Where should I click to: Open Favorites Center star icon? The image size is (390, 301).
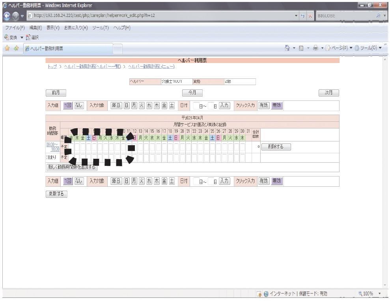click(7, 48)
